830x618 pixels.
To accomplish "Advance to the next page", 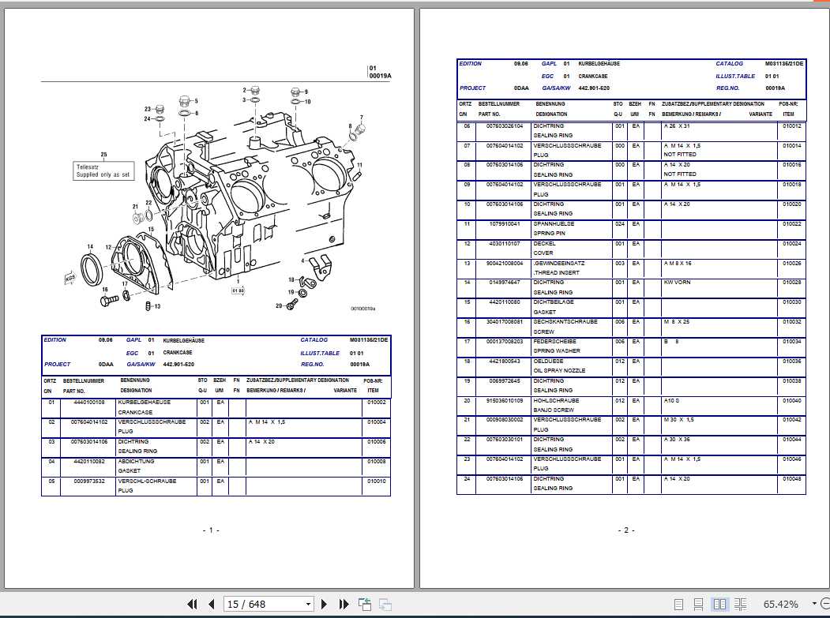I will [x=325, y=603].
